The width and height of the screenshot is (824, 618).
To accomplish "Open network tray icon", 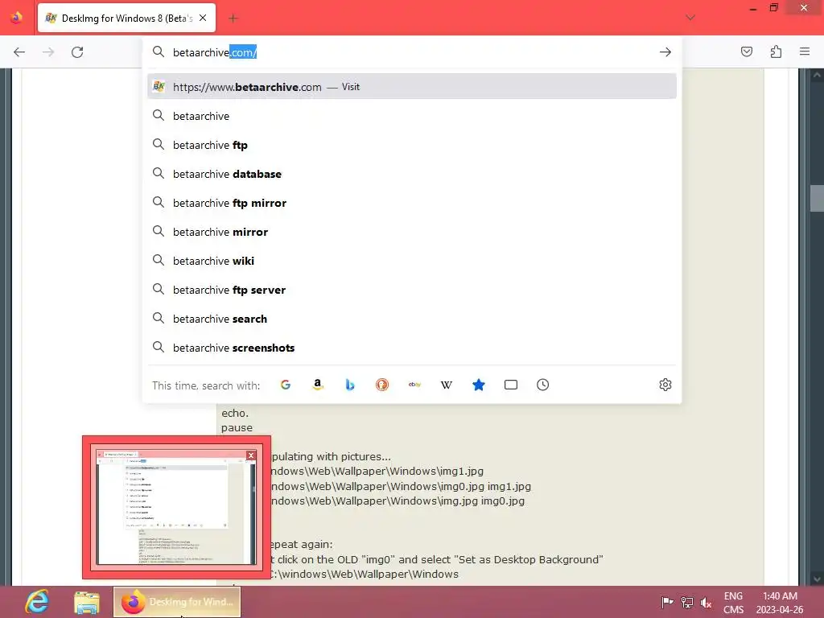I will tap(687, 602).
